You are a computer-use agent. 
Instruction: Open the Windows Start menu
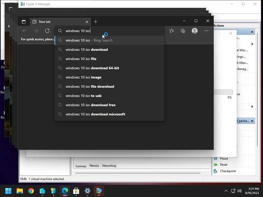click(x=8, y=191)
